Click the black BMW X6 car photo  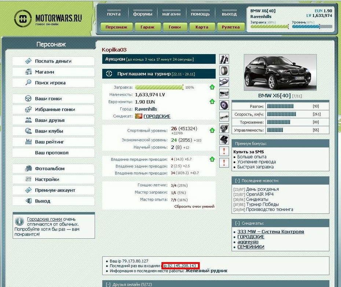280,72
